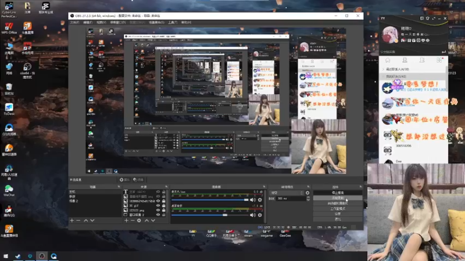Screen dimensions: 465x261
Task: Click the YY skin shirt icon in title bar
Action: point(428,19)
